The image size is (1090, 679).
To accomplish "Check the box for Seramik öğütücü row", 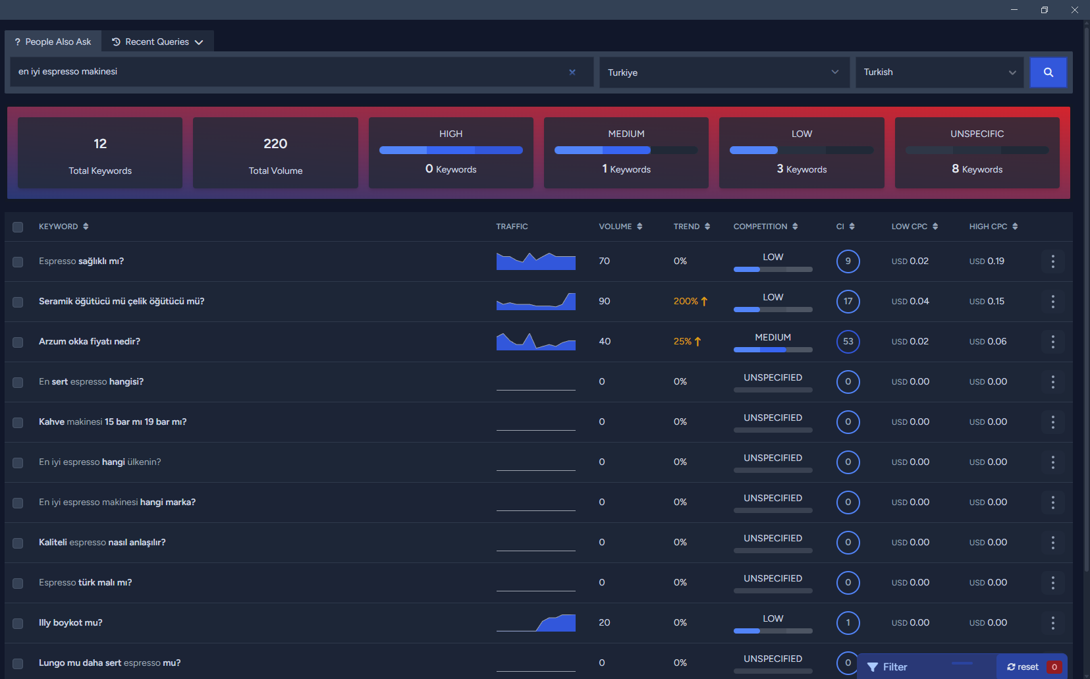I will [18, 302].
